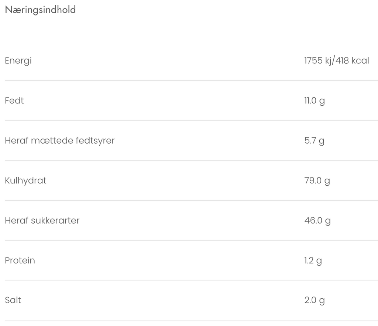Click the Næringsindhold heading

pyautogui.click(x=40, y=10)
